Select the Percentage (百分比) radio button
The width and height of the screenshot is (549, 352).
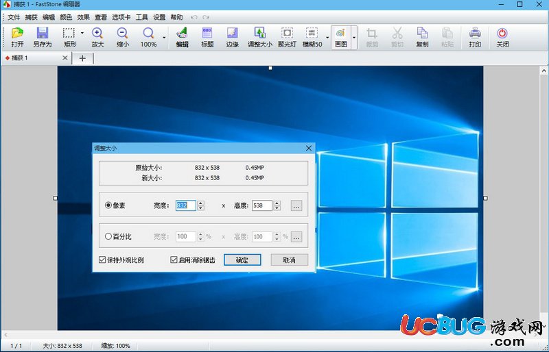(x=108, y=236)
